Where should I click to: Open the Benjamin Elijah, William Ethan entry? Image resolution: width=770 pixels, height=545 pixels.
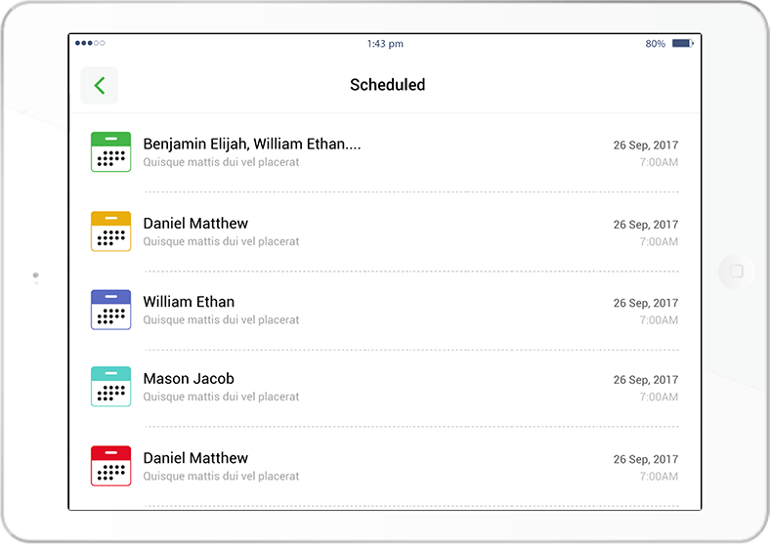[252, 144]
